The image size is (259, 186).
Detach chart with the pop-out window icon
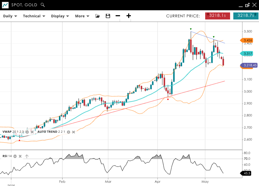click(x=247, y=5)
